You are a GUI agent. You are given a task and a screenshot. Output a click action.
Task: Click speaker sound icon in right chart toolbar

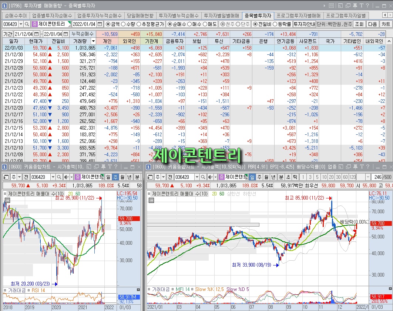coord(210,177)
